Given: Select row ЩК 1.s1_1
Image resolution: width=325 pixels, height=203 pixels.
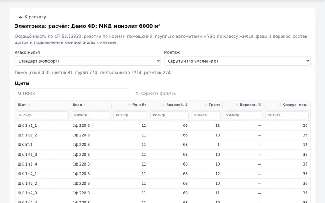Looking at the screenshot, I should (162, 125).
